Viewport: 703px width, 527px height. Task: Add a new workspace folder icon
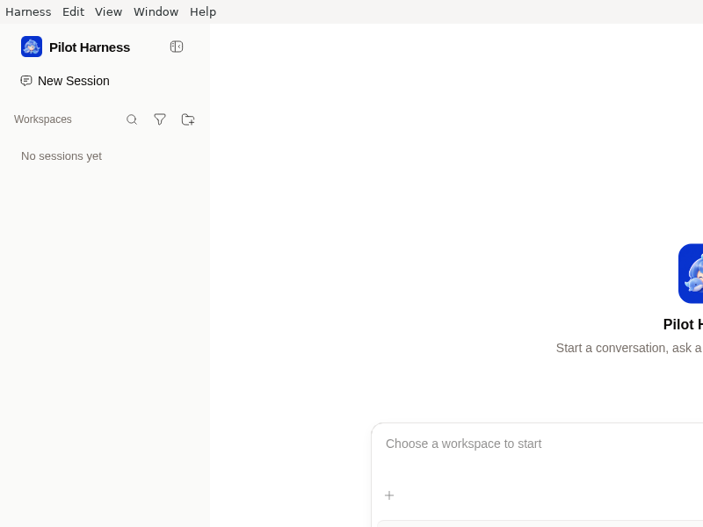coord(188,119)
